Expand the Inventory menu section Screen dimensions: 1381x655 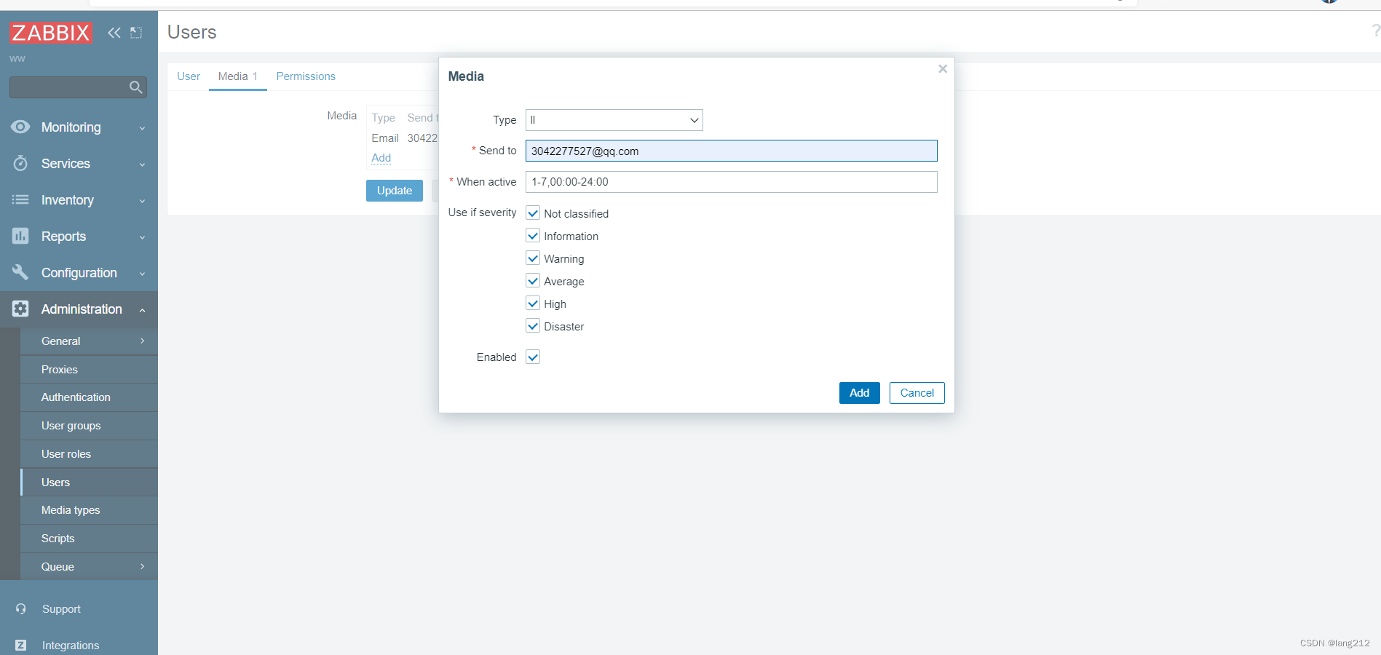click(x=79, y=200)
